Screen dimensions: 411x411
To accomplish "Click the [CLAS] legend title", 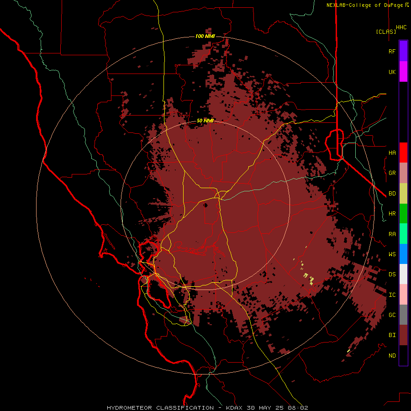I will (x=385, y=32).
